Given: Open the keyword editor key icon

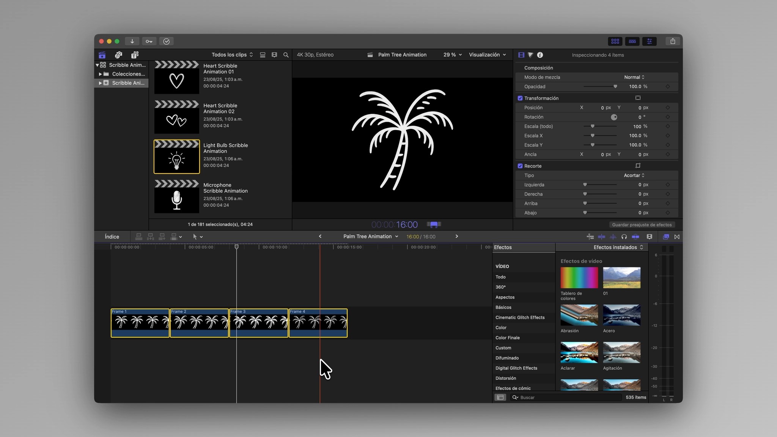Looking at the screenshot, I should 149,41.
